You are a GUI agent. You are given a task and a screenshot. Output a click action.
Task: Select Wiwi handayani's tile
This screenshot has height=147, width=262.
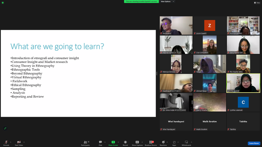[176, 122]
